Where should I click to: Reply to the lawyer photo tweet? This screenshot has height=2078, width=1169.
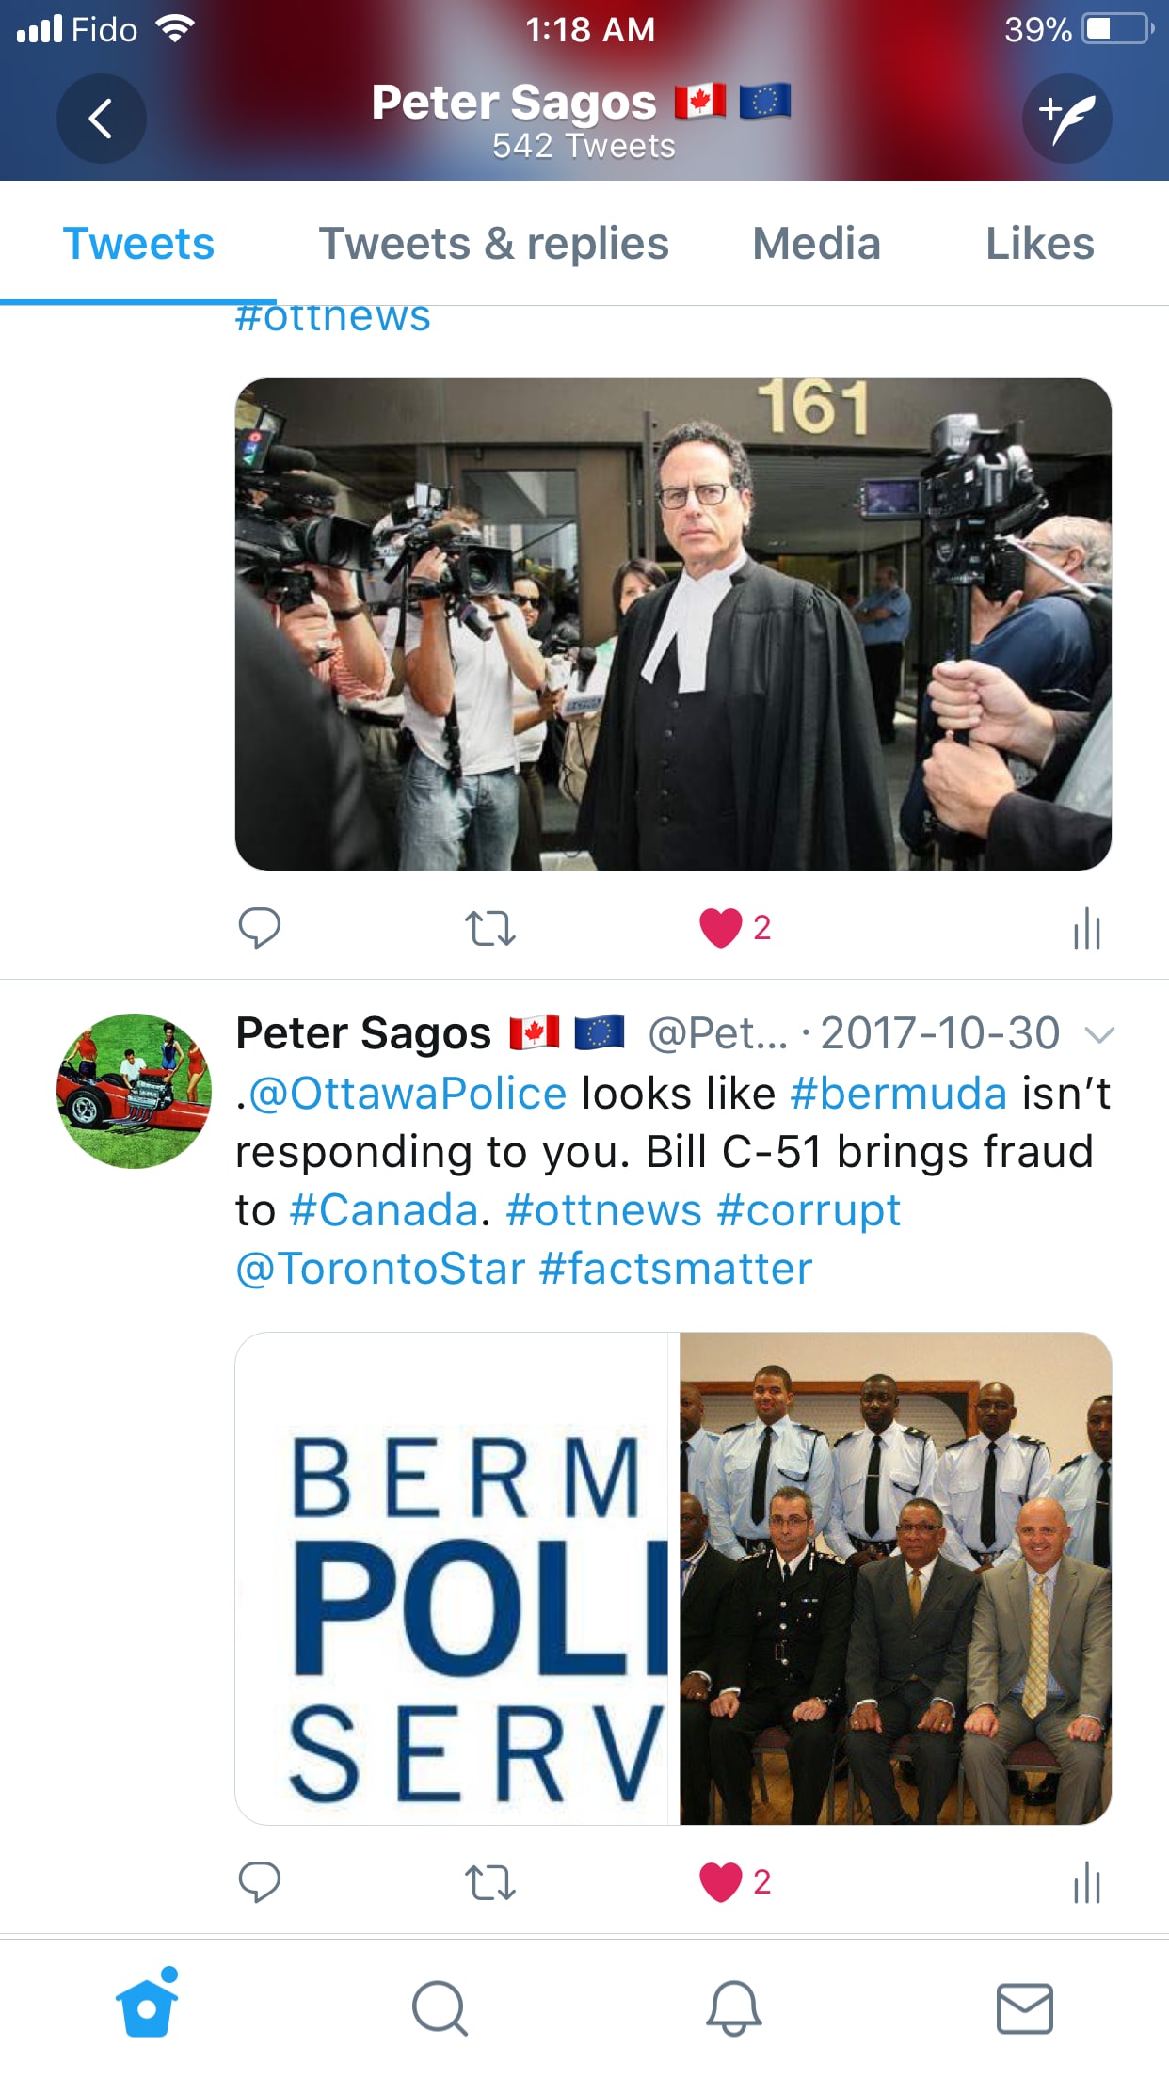[260, 928]
